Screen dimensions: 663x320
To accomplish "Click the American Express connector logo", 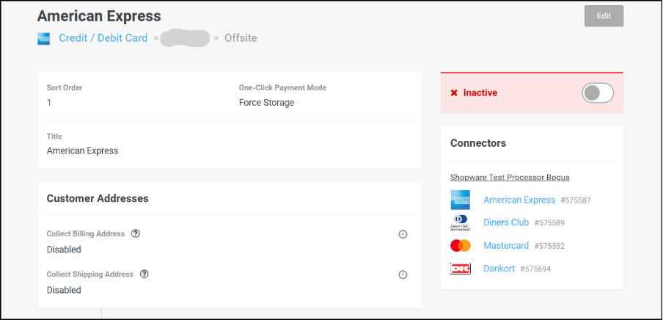I will coord(461,200).
